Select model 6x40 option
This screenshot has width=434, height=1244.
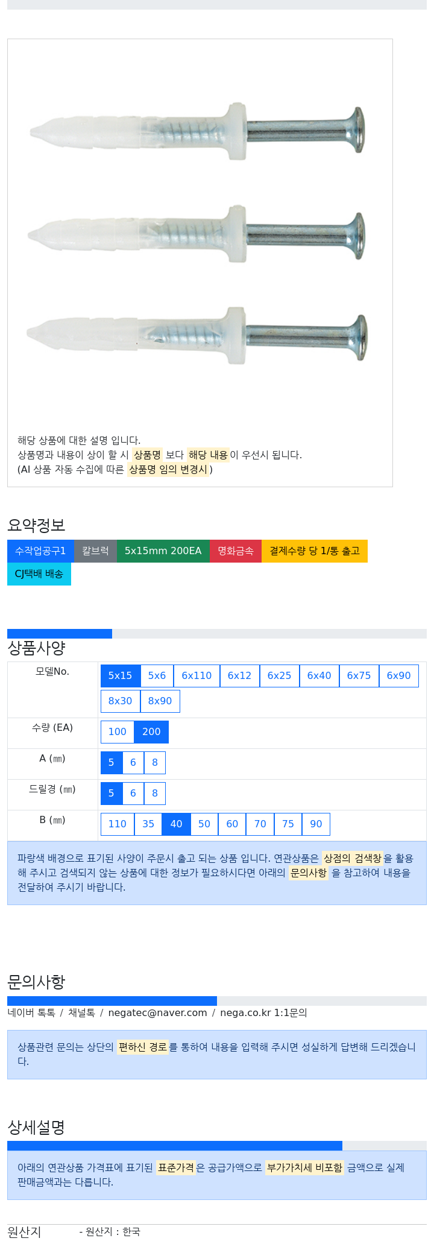point(319,676)
